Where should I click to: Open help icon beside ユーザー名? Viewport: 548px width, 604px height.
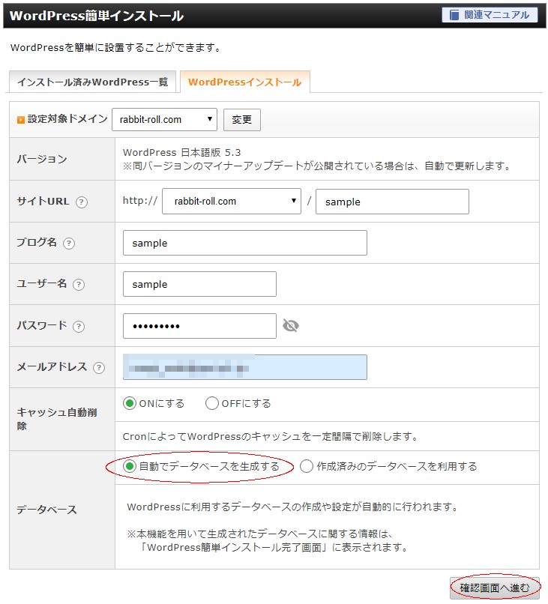[79, 284]
